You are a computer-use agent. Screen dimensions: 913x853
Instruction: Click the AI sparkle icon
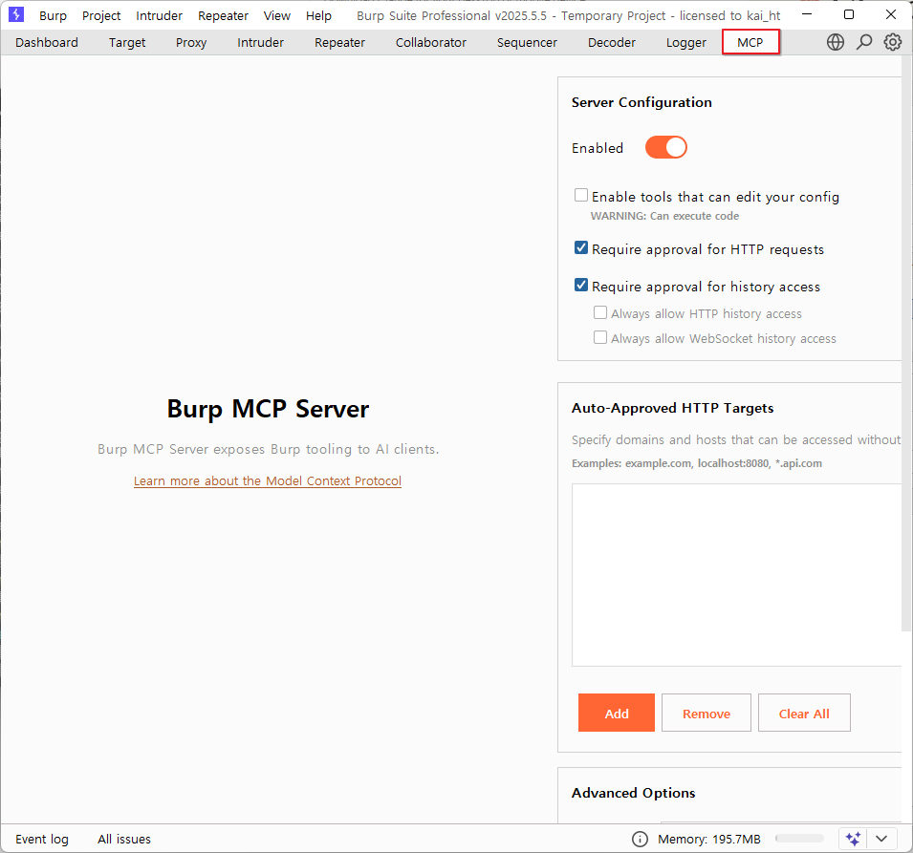[853, 839]
